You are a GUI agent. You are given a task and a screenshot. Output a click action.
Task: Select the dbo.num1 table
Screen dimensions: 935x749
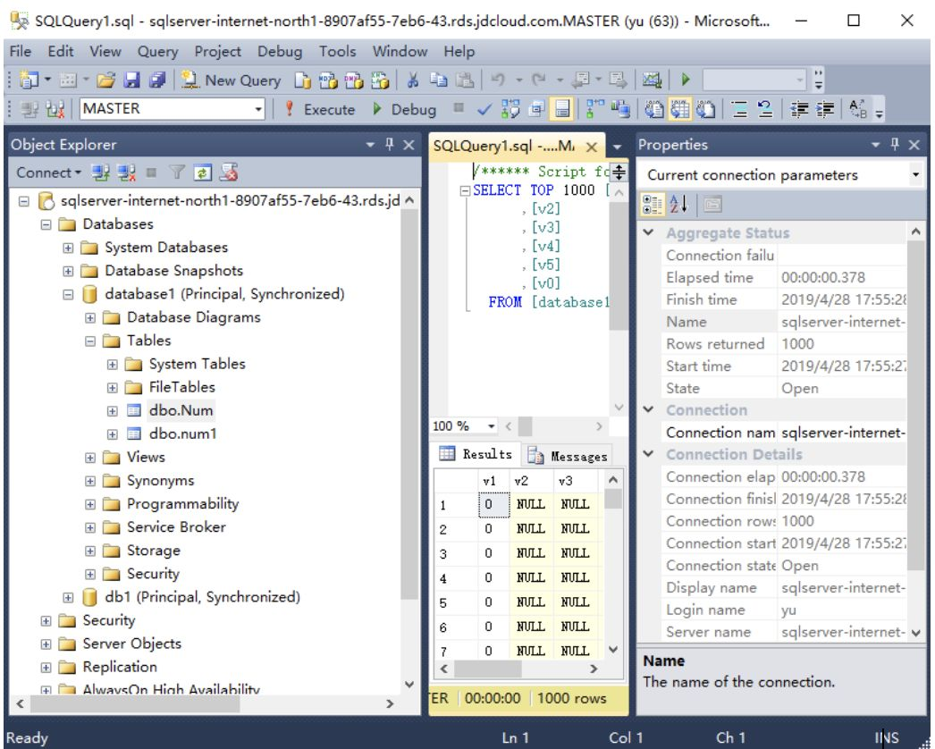[182, 434]
